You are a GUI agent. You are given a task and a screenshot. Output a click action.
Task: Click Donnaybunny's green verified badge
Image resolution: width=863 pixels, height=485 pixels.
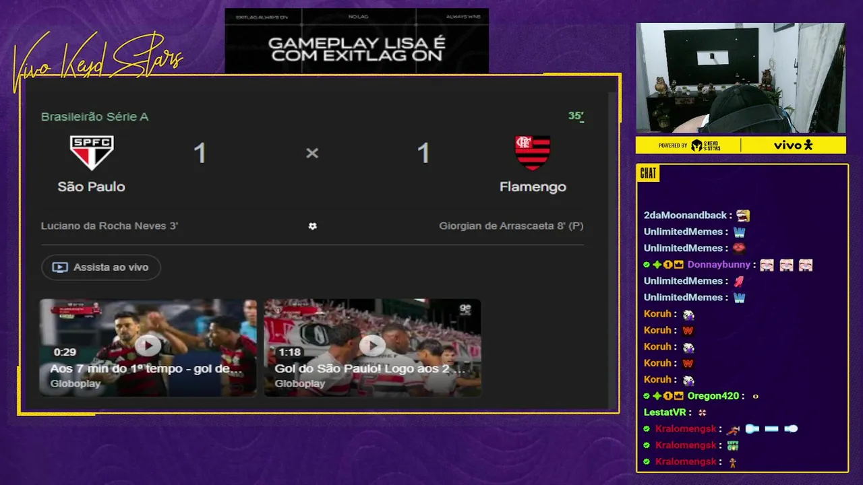647,265
